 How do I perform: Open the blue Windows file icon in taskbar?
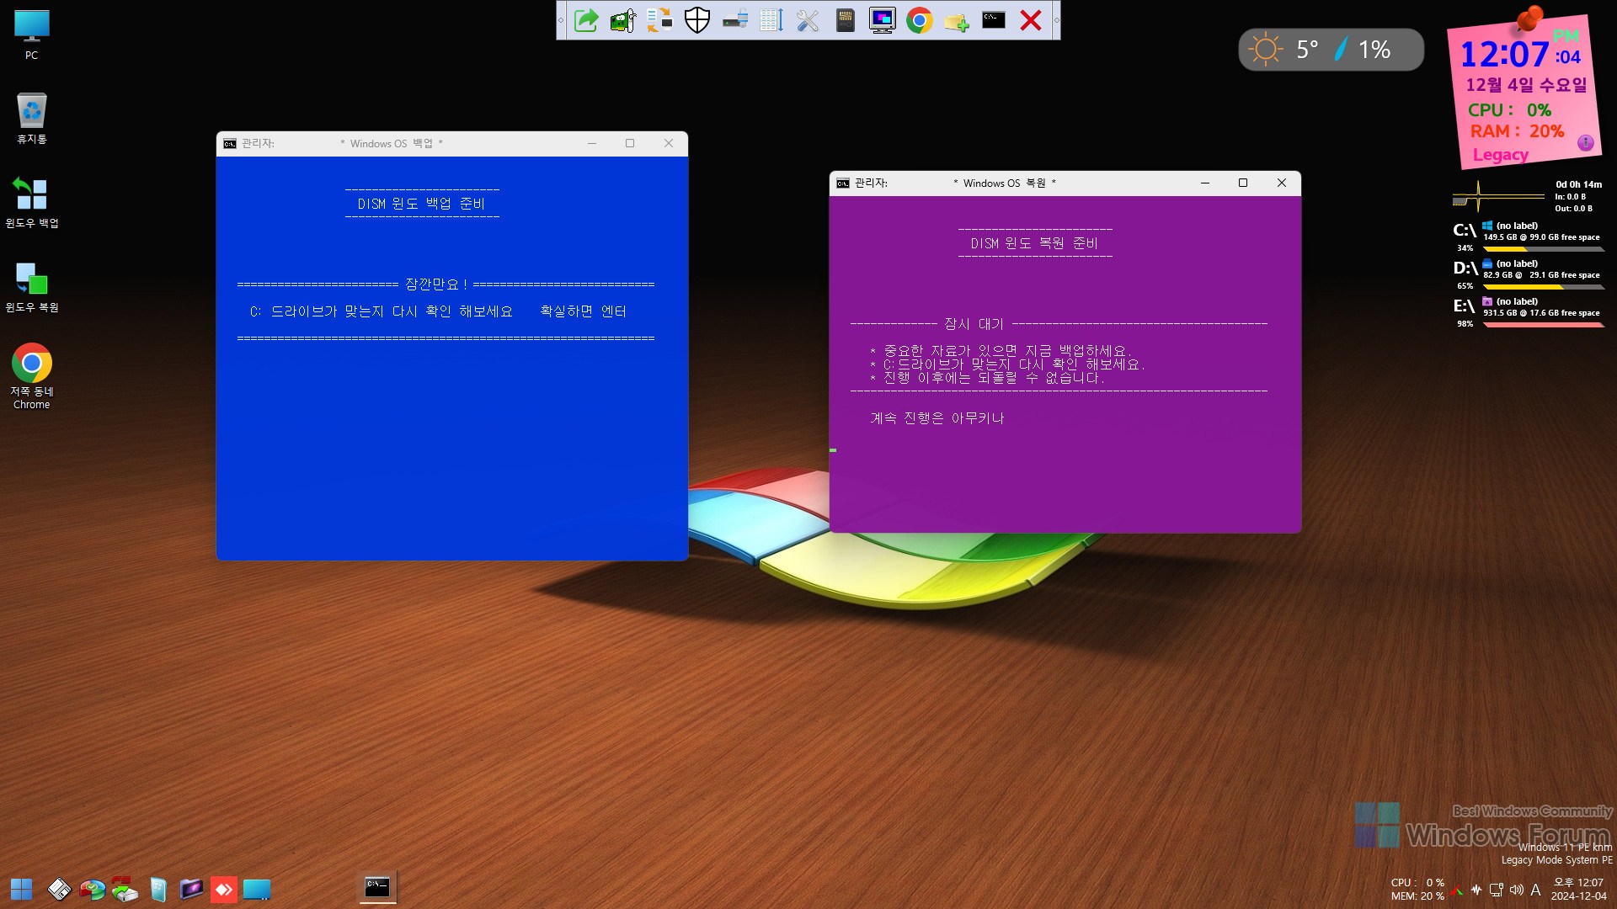pos(157,889)
